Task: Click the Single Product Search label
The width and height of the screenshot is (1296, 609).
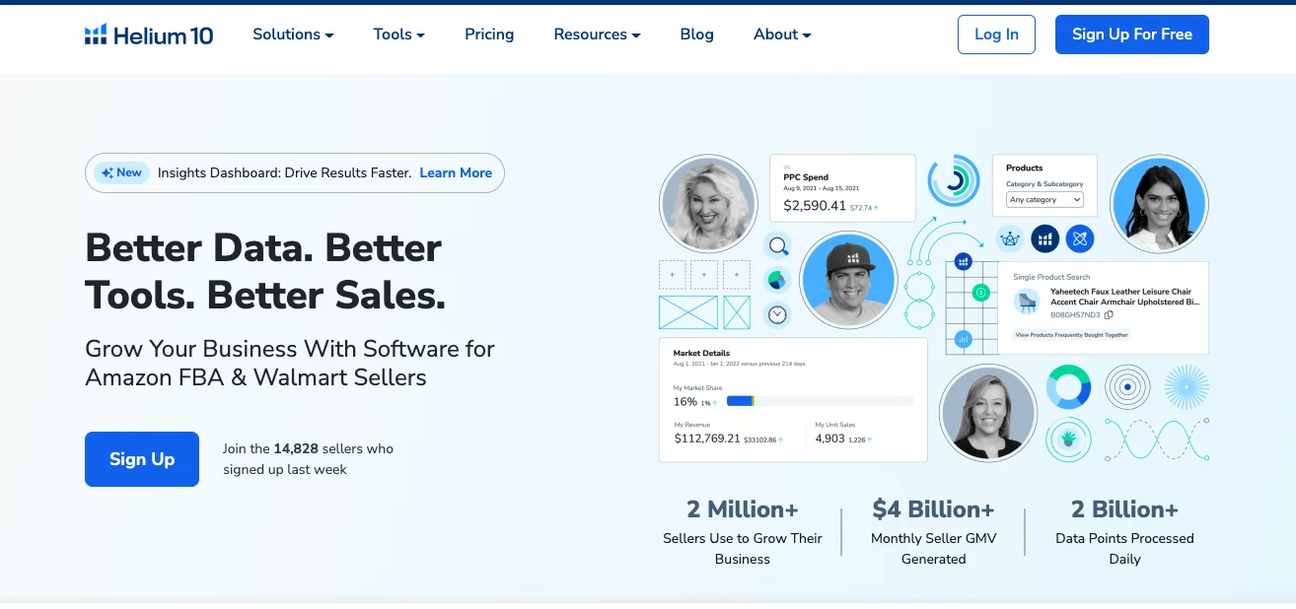Action: pyautogui.click(x=1051, y=277)
